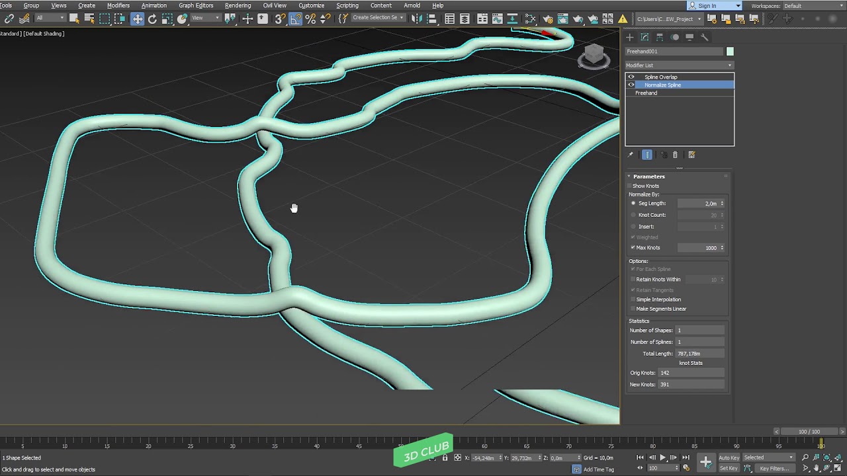Viewport: 847px width, 476px height.
Task: Activate the Select and Rotate tool
Action: (x=152, y=19)
